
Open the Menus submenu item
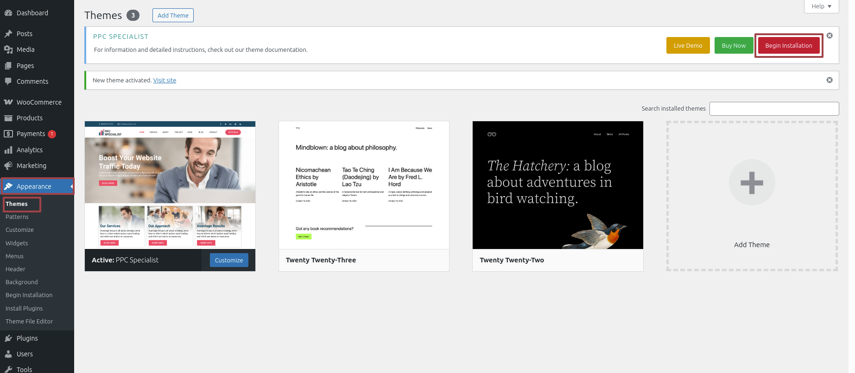point(14,256)
